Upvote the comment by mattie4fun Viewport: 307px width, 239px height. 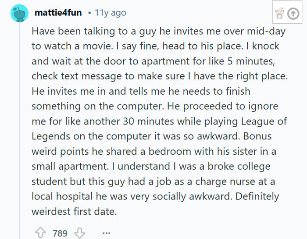(x=40, y=233)
